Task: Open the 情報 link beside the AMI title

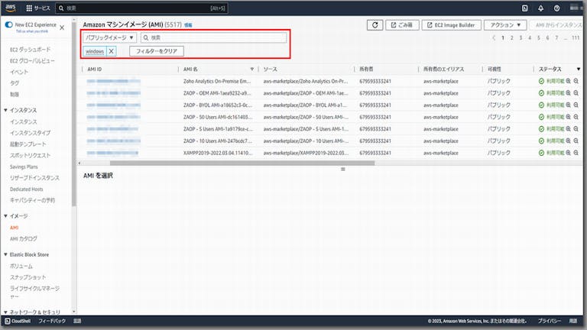Action: point(188,25)
